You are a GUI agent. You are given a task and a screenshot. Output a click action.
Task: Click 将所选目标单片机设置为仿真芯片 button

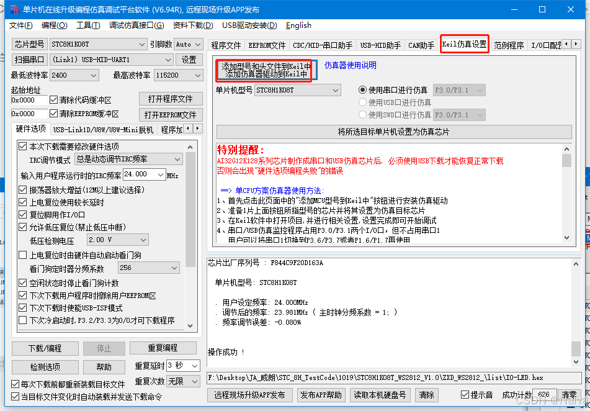click(x=393, y=132)
